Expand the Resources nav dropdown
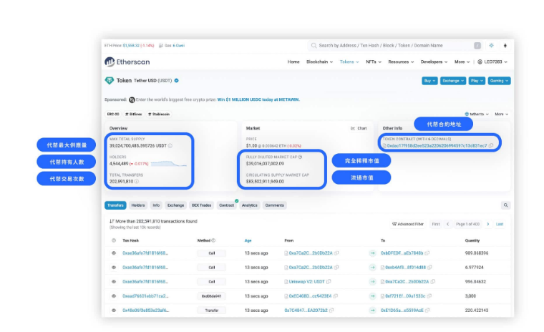544x332 pixels. 401,62
